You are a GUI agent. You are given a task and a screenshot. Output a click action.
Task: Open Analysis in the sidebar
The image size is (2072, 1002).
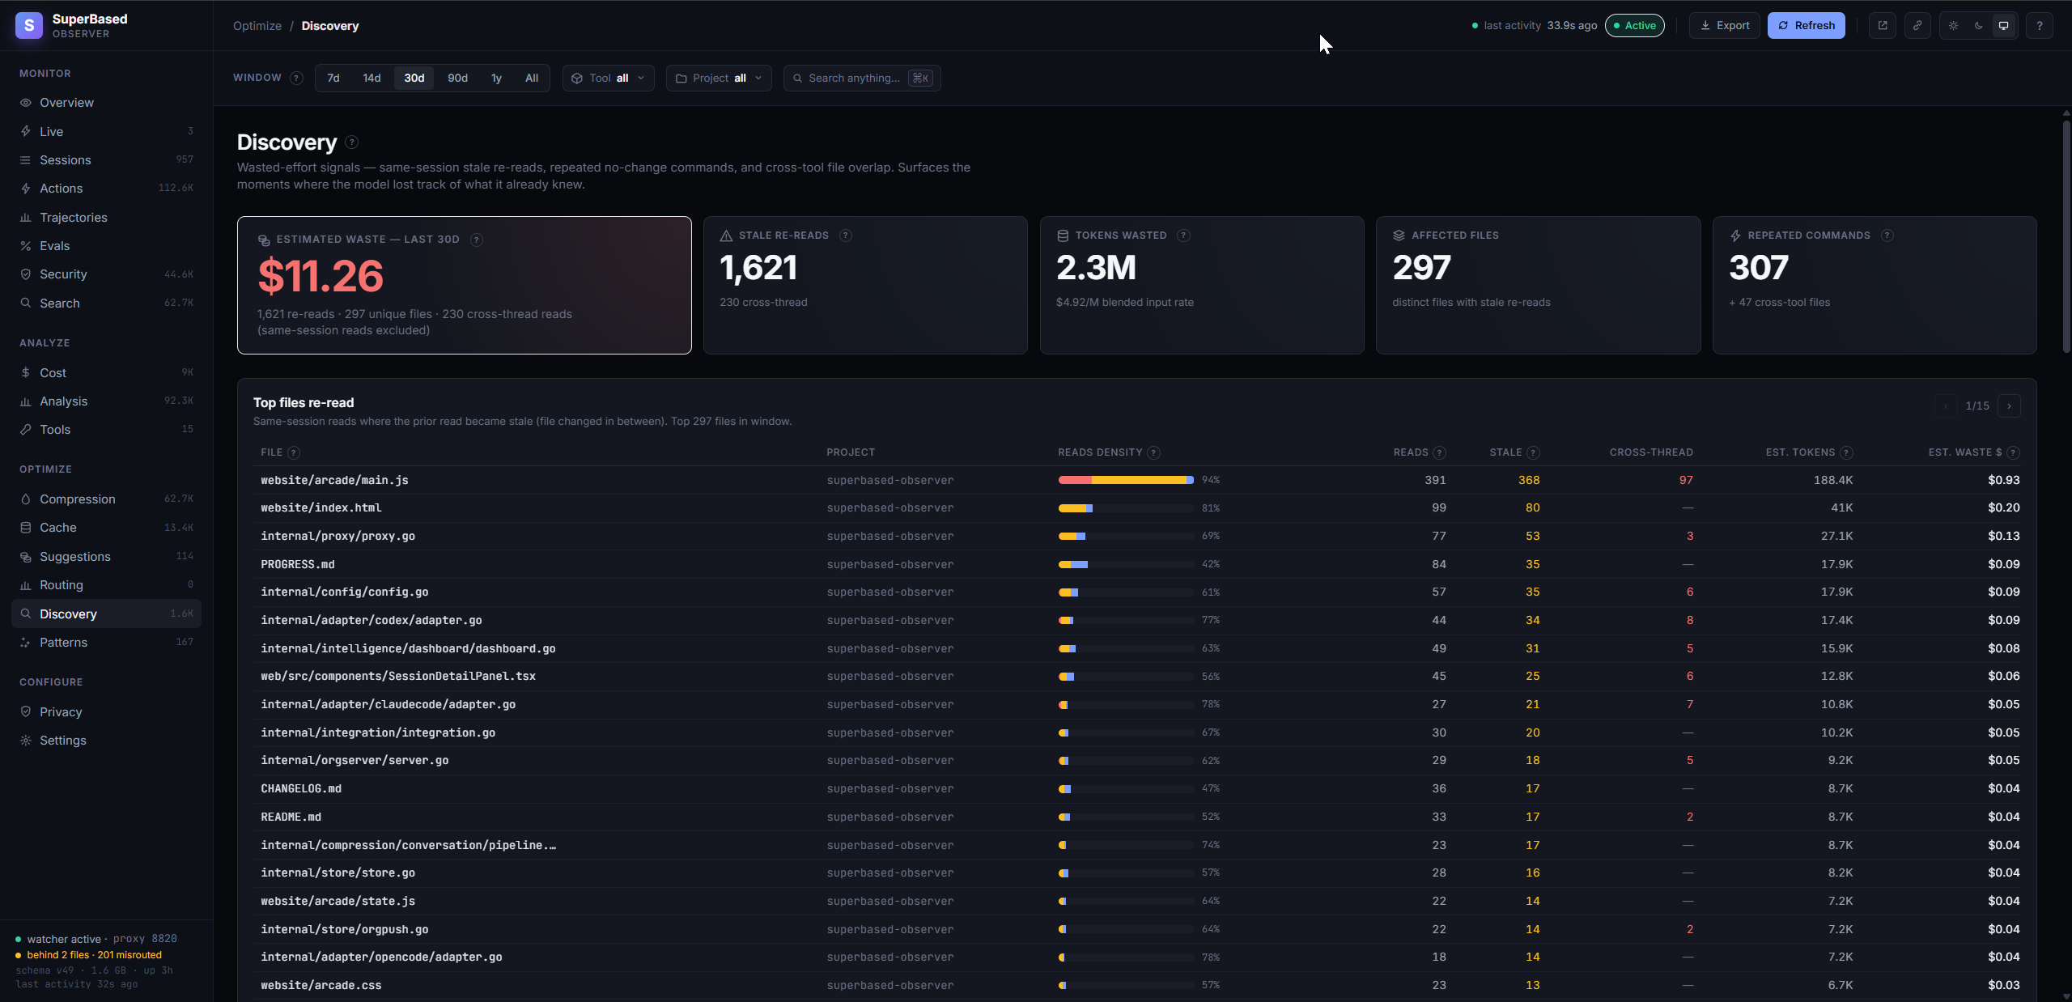[106, 401]
